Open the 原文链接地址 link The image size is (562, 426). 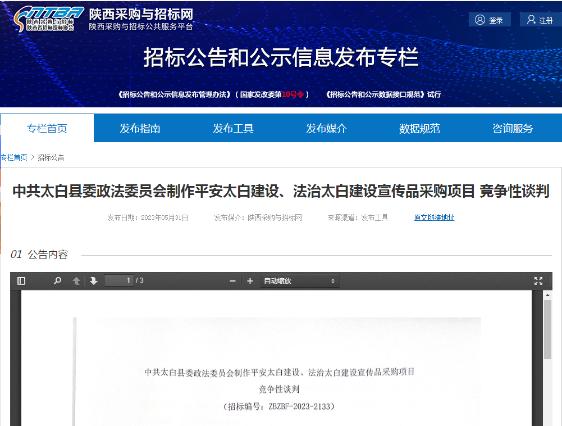434,217
